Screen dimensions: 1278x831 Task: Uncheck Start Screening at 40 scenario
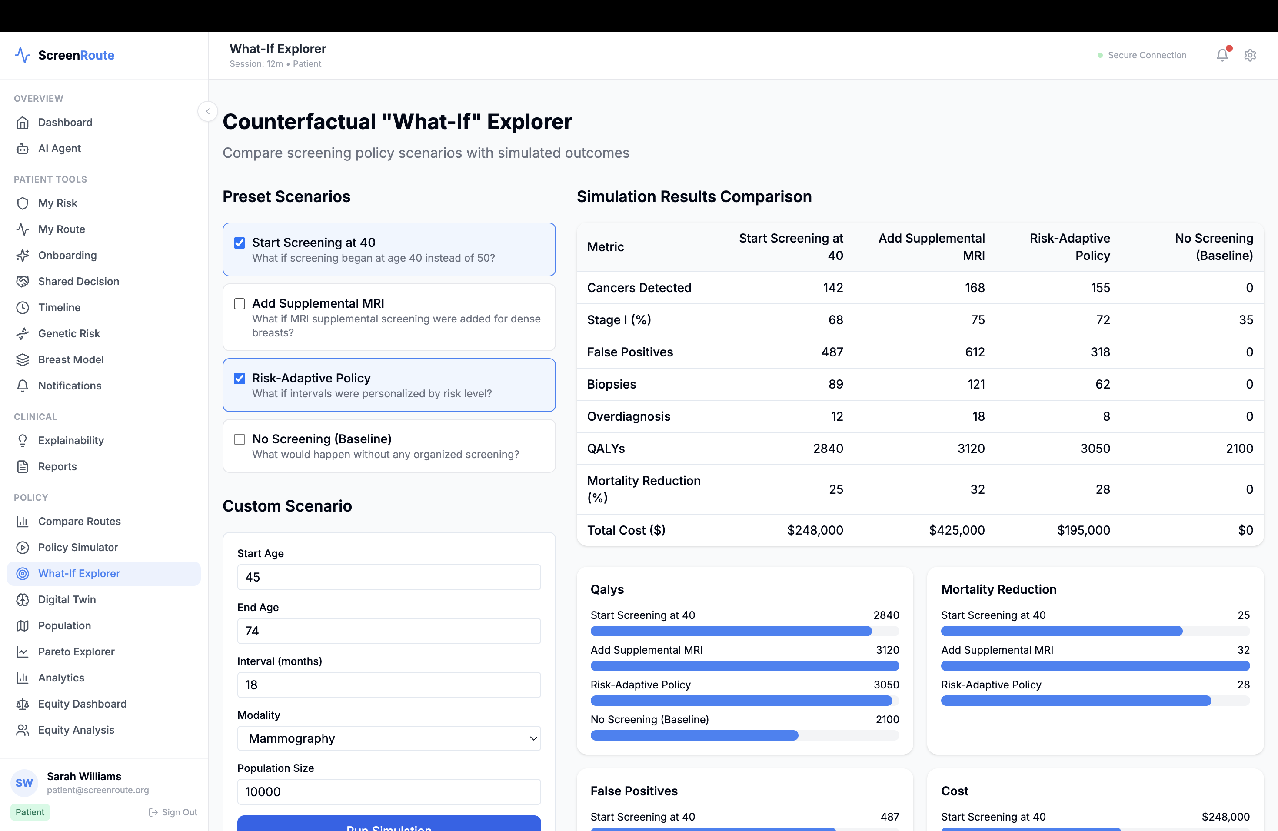240,243
